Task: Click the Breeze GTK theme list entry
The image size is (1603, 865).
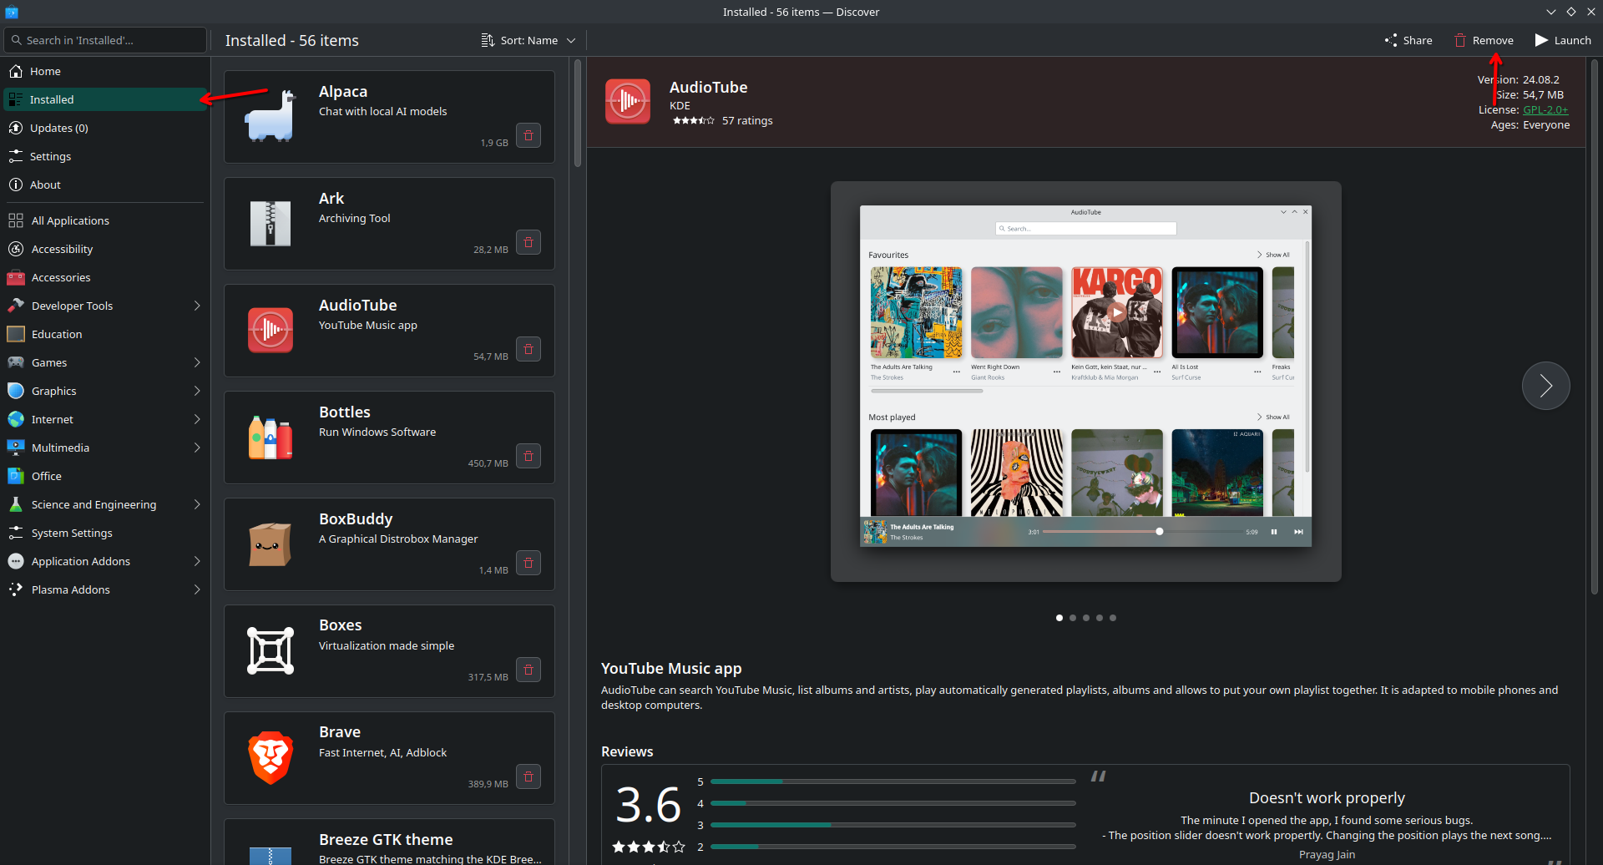Action: pyautogui.click(x=389, y=842)
